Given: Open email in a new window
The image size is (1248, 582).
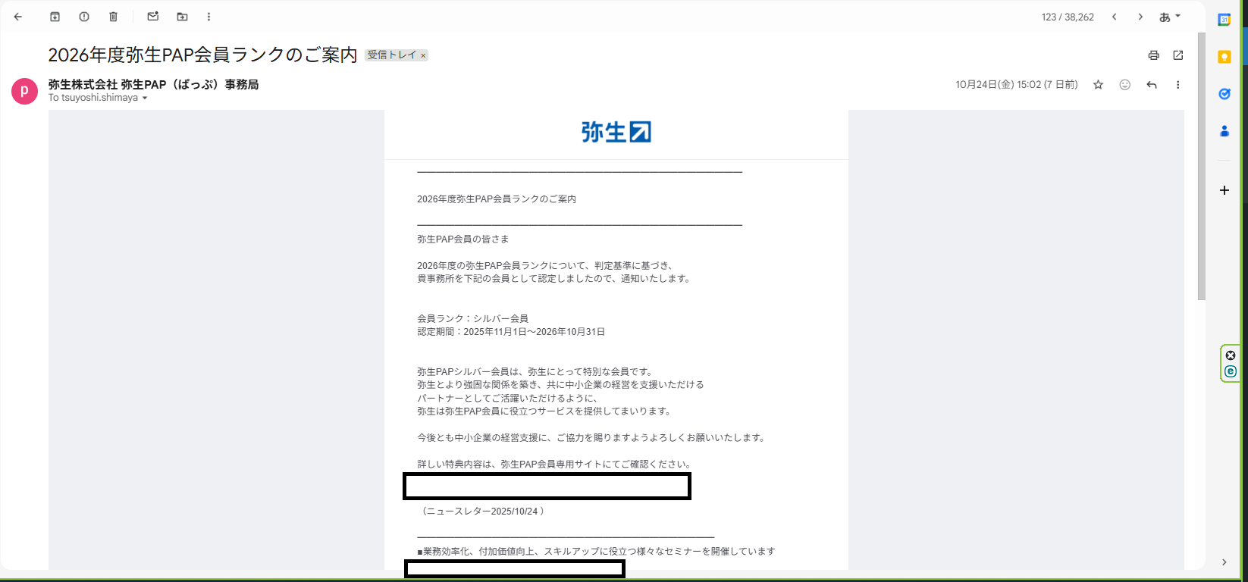Looking at the screenshot, I should click(x=1177, y=55).
